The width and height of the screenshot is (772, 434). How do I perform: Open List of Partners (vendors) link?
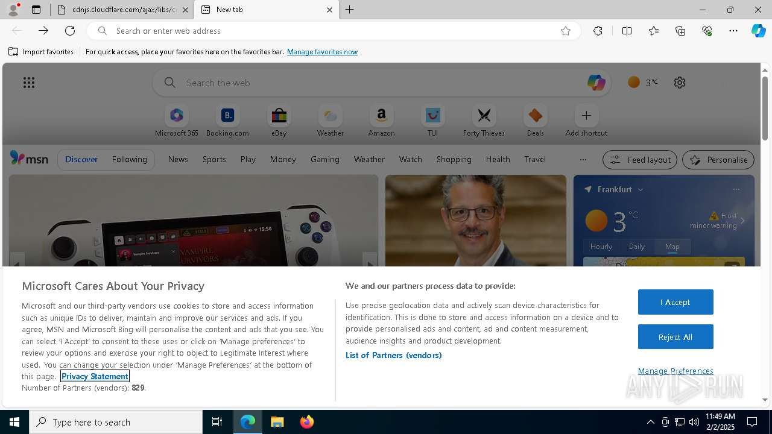coord(394,355)
